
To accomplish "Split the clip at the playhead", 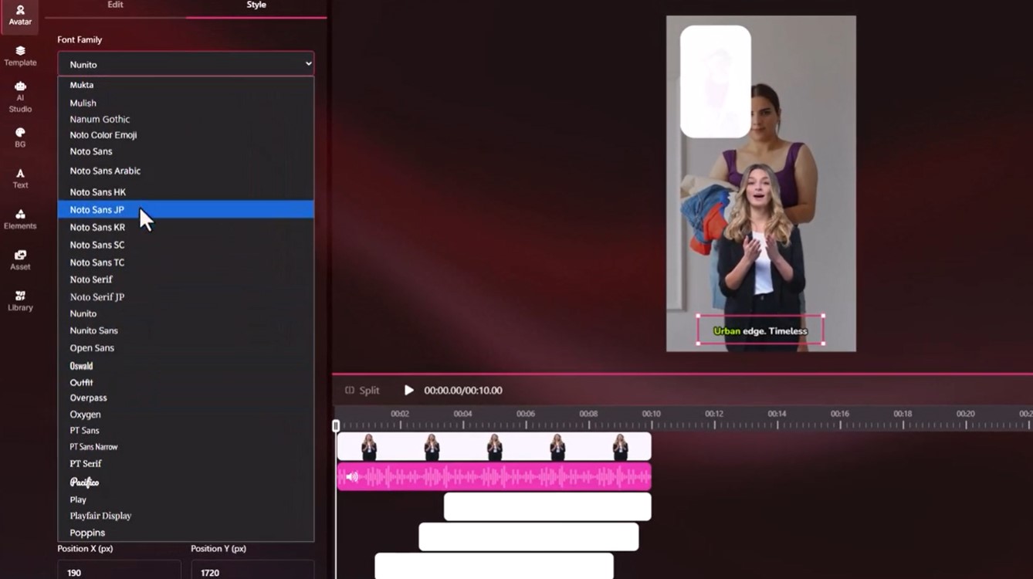I will point(363,390).
